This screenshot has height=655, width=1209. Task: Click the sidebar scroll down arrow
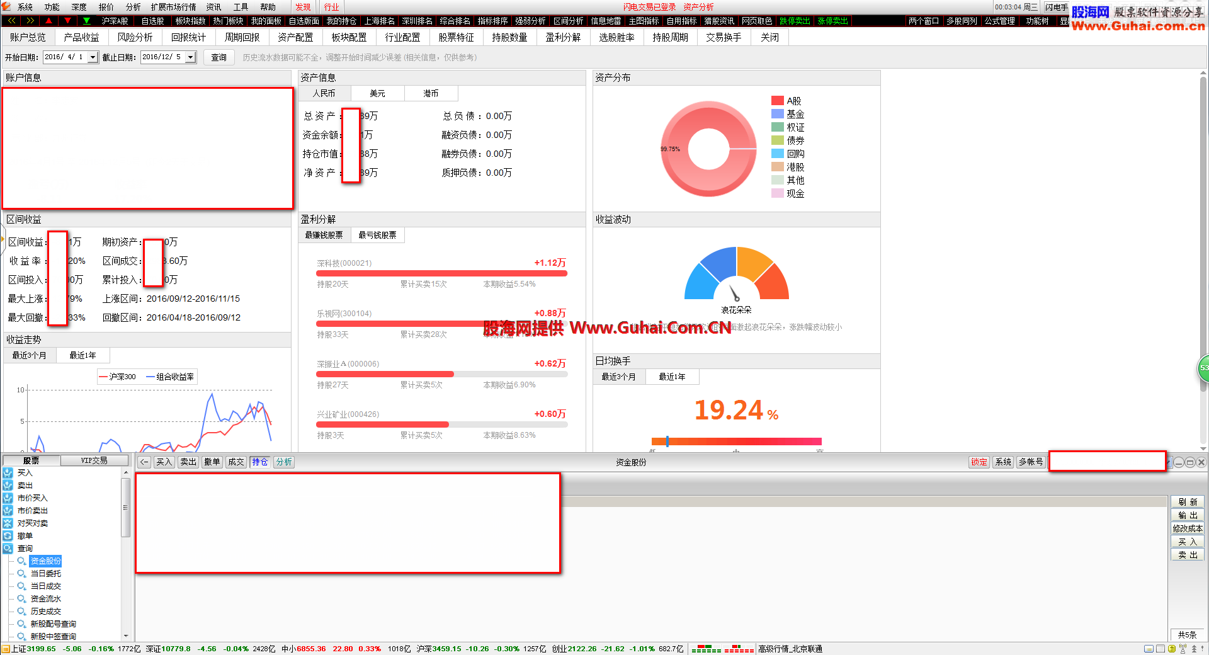click(126, 636)
